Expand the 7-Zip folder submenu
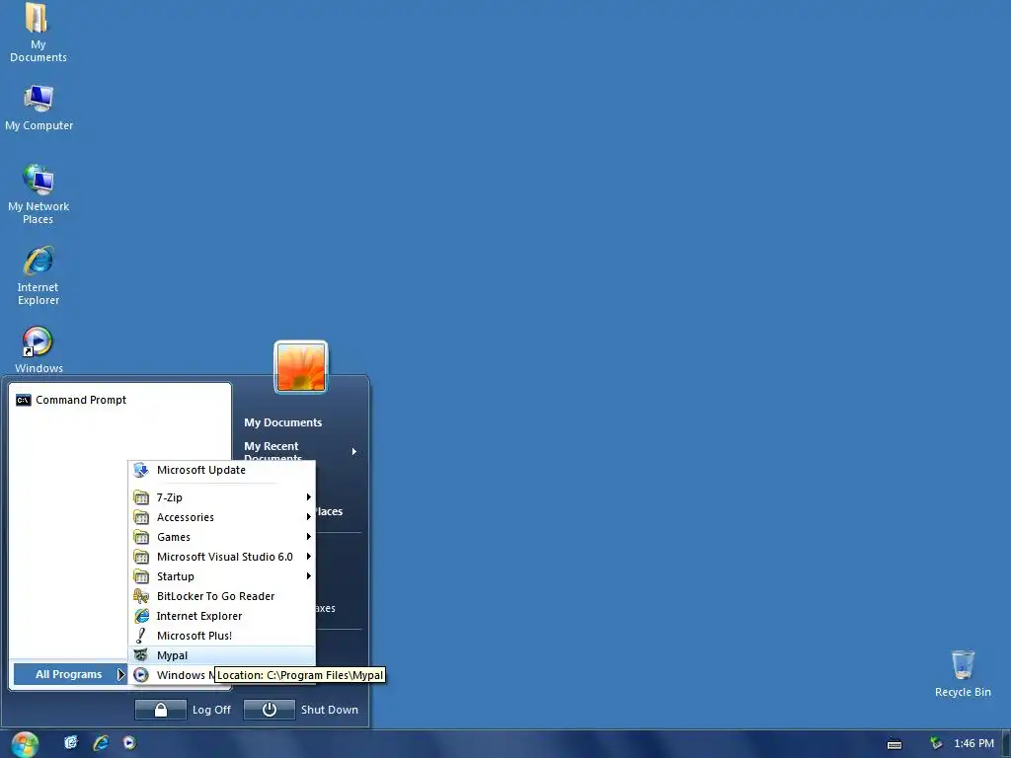 point(222,497)
